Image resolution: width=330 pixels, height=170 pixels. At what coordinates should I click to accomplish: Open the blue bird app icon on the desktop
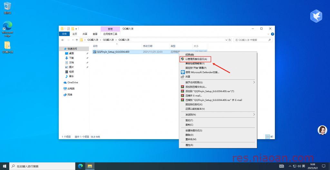pyautogui.click(x=316, y=15)
